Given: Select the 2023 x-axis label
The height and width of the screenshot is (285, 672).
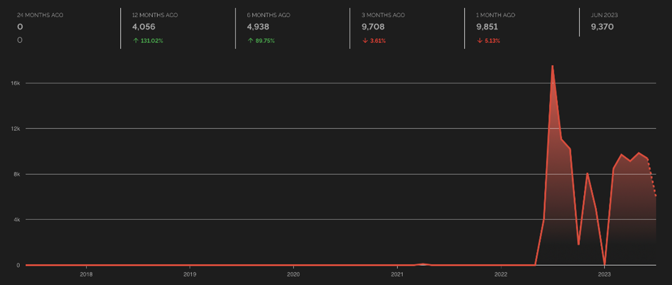Looking at the screenshot, I should (x=604, y=275).
